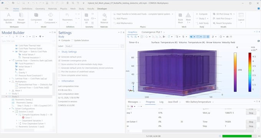Click Stop button in the Step row
The height and width of the screenshot is (138, 261).
click(251, 126)
